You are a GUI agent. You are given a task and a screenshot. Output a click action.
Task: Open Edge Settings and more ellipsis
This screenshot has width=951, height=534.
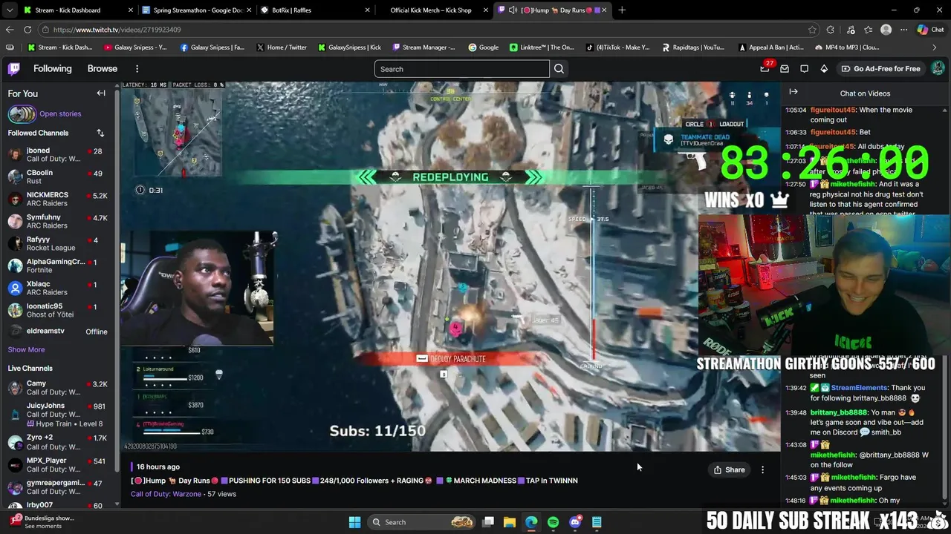[903, 30]
